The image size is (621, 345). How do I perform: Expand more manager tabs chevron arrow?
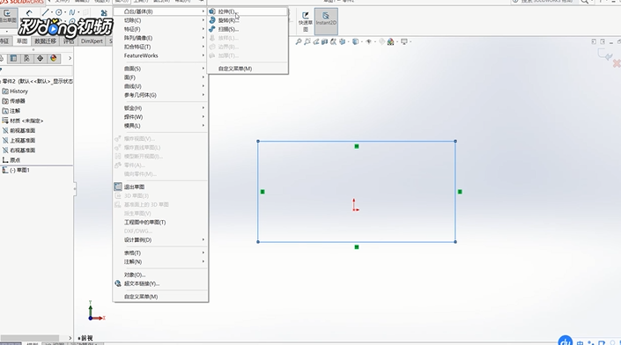click(x=70, y=59)
